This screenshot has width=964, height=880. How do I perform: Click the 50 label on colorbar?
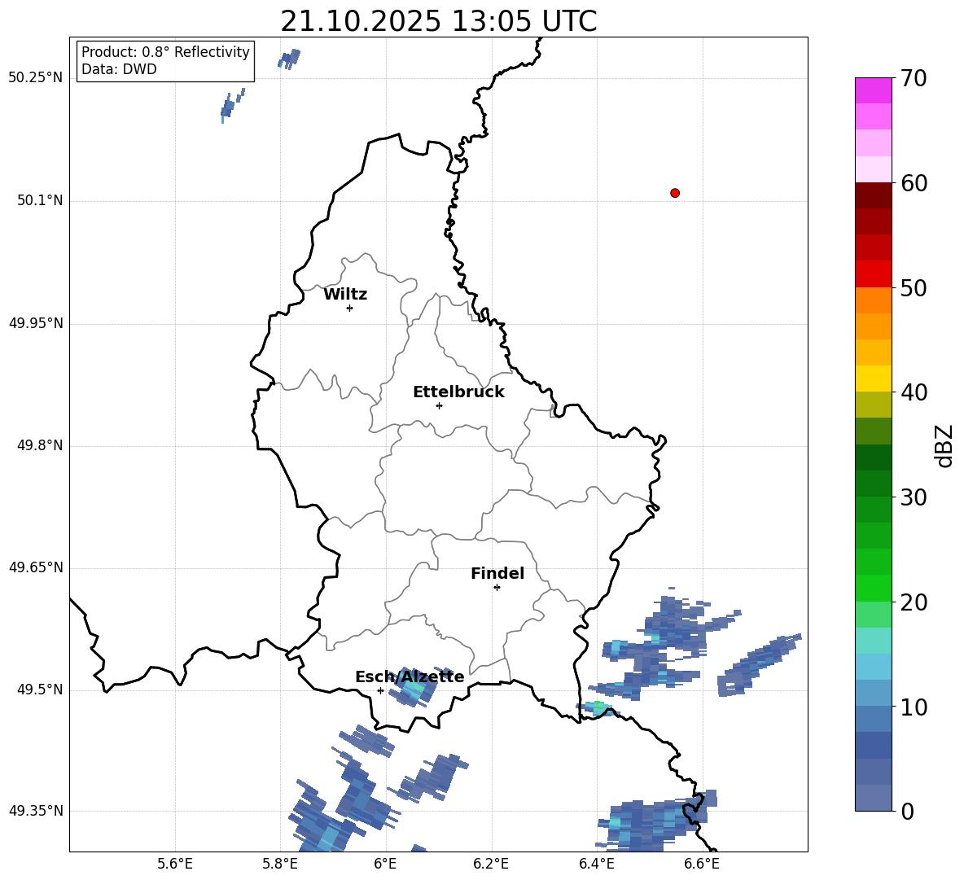(914, 288)
